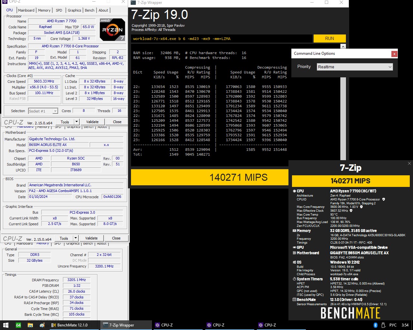Click the 140271 MIPS score in BenchMate panel
Image resolution: width=413 pixels, height=330 pixels.
[x=350, y=181]
